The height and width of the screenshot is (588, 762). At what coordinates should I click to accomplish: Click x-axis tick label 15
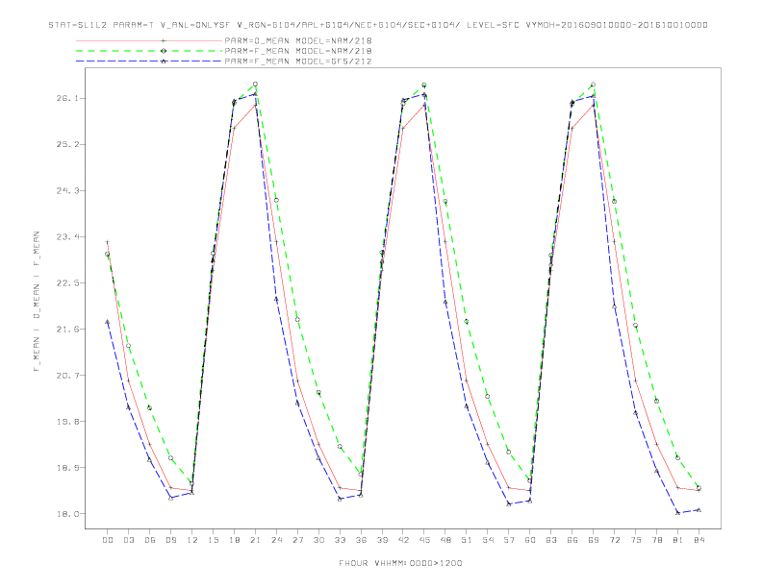click(213, 540)
